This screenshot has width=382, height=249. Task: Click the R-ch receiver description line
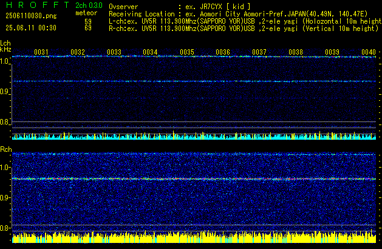[244, 29]
